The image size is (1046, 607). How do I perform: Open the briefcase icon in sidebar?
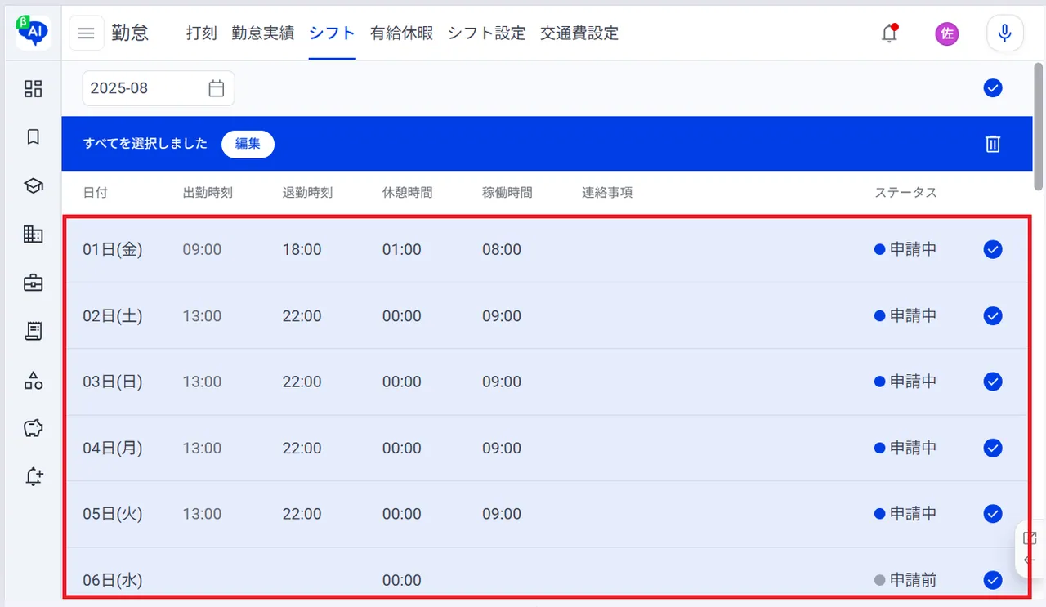pyautogui.click(x=33, y=283)
